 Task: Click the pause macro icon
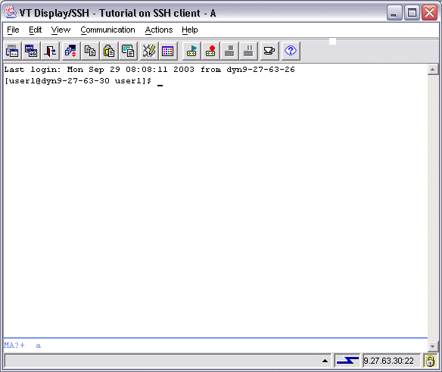pyautogui.click(x=248, y=51)
